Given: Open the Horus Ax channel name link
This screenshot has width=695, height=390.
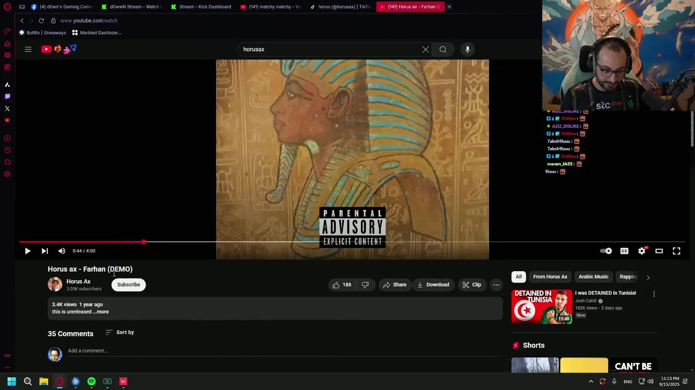Looking at the screenshot, I should [x=78, y=282].
